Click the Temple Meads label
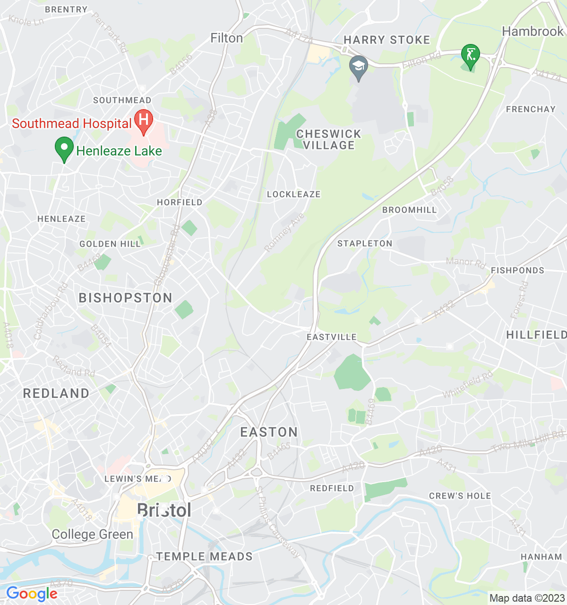567x605 pixels. point(205,556)
